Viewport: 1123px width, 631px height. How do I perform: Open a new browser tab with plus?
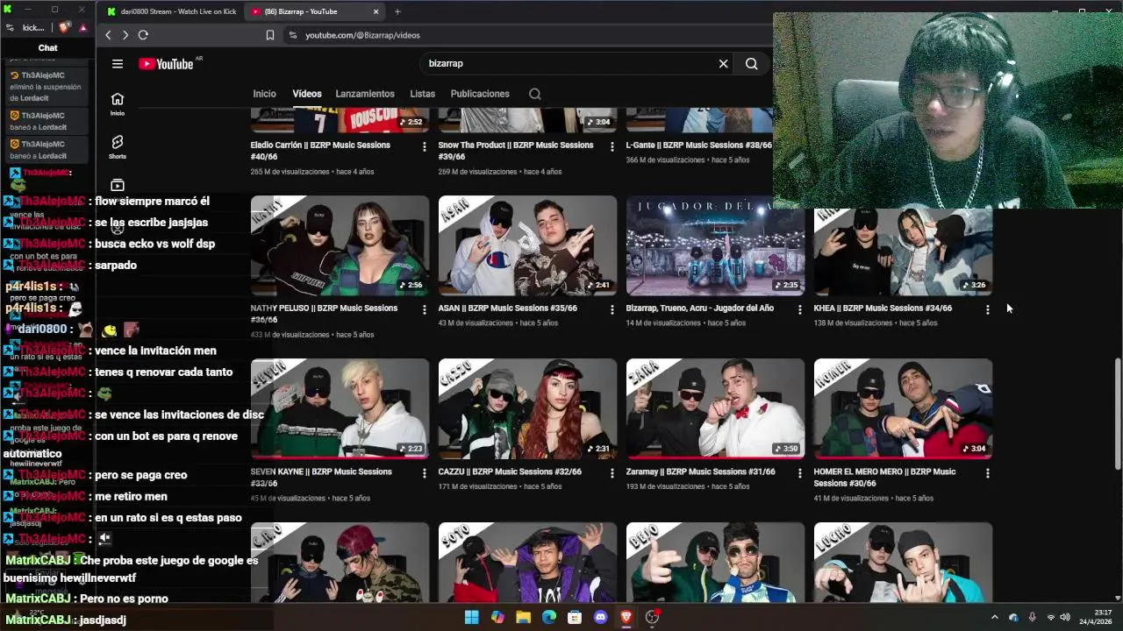click(397, 11)
